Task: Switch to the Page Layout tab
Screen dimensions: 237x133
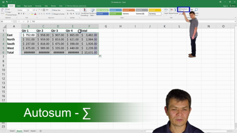Action: [28, 6]
